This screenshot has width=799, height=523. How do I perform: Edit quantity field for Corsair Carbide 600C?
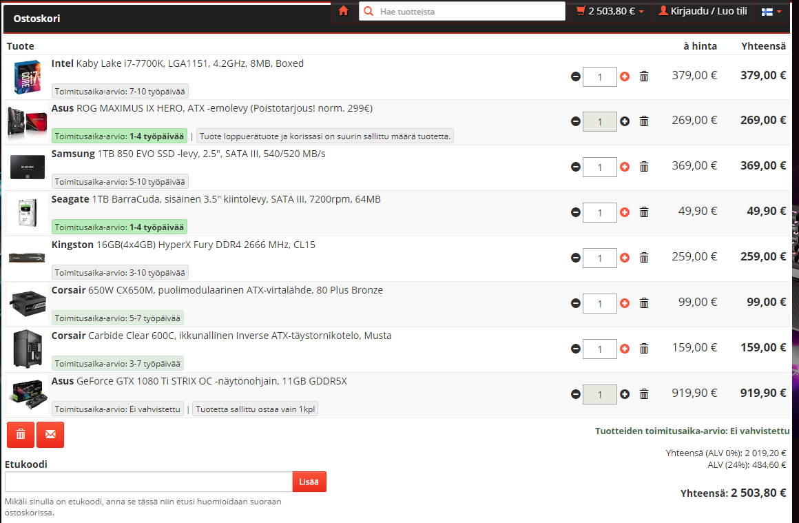[600, 349]
